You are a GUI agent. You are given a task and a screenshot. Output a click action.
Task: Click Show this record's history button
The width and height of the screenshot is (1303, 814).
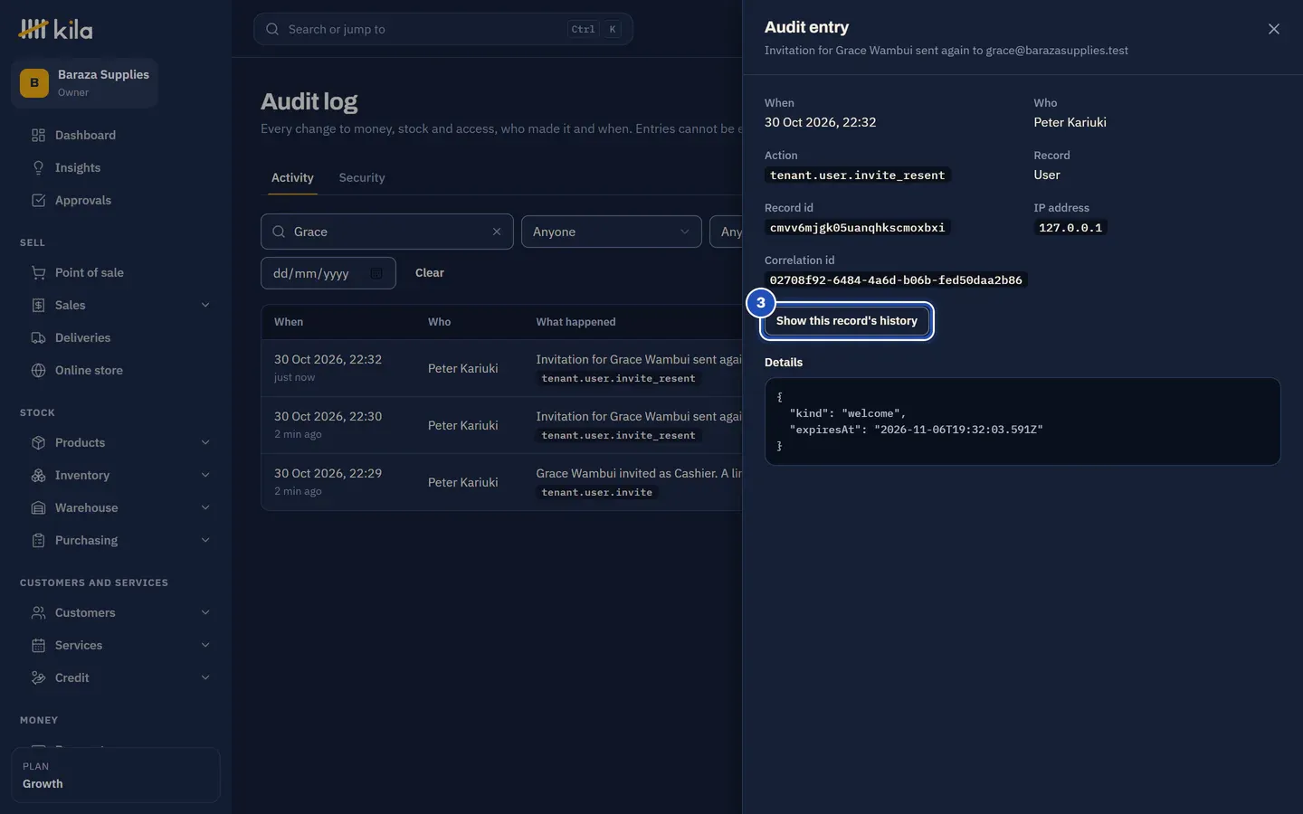tap(847, 321)
